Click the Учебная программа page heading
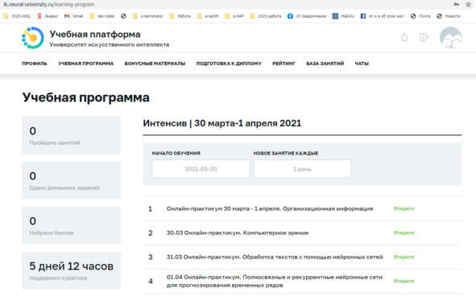The height and width of the screenshot is (301, 476). 86,97
